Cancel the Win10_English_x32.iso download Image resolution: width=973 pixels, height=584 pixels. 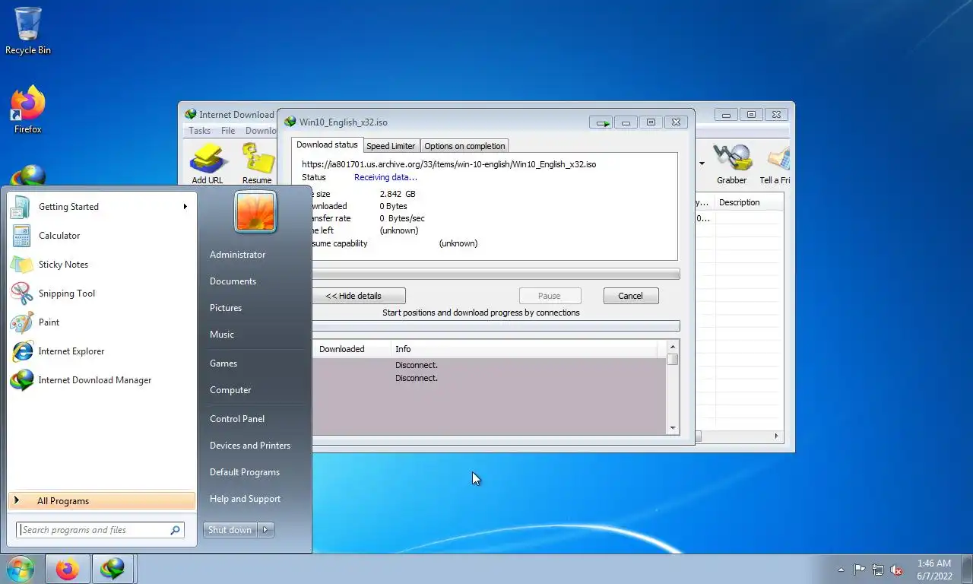[x=630, y=296]
